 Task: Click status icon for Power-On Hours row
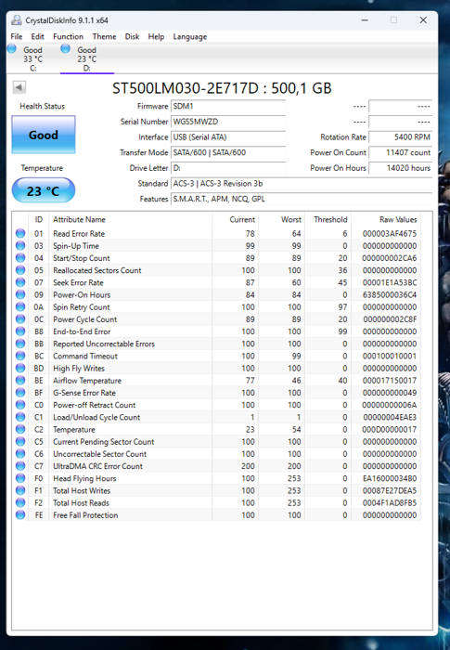click(19, 294)
